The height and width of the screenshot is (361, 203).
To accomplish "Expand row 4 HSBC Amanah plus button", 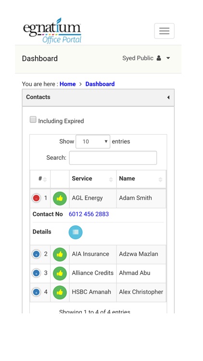I will pyautogui.click(x=36, y=292).
